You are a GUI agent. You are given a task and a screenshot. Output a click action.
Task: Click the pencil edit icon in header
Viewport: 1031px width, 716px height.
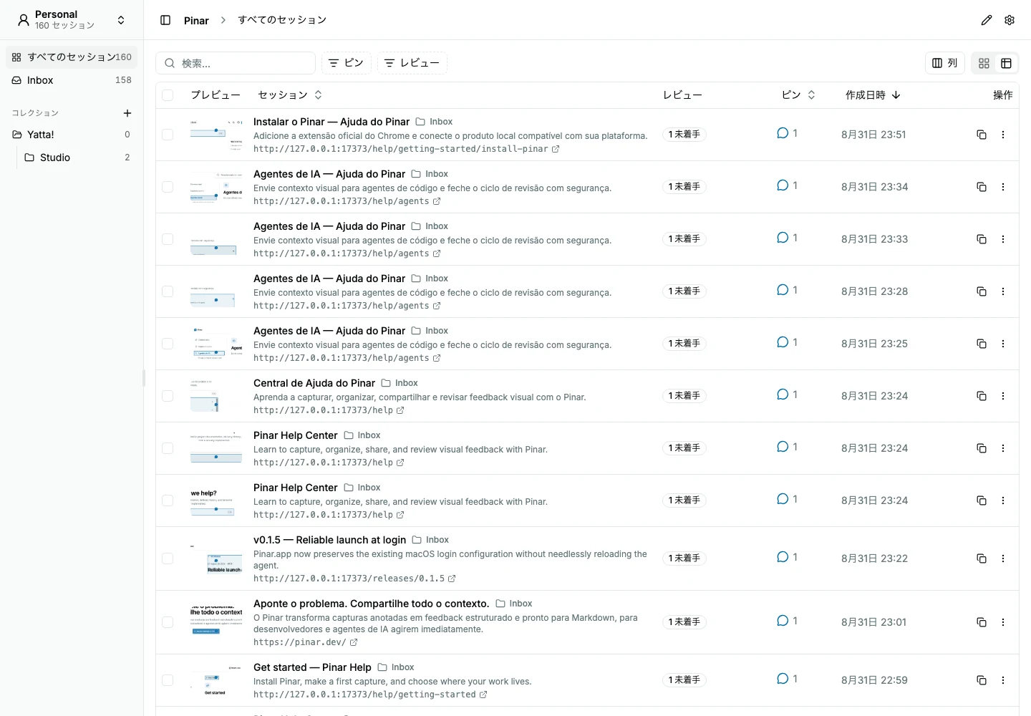[x=987, y=20]
